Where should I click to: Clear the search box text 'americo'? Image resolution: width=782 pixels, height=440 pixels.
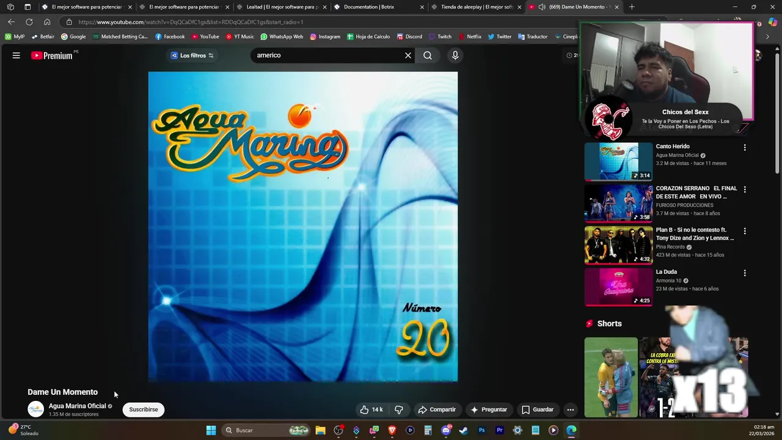point(408,56)
